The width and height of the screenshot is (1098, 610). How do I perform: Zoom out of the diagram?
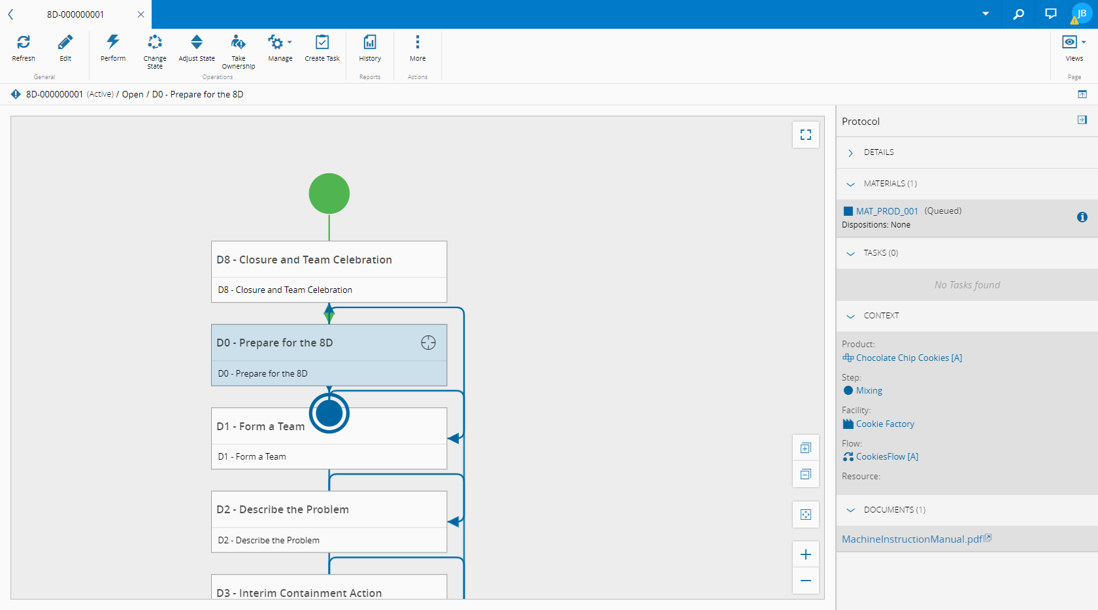click(x=806, y=581)
